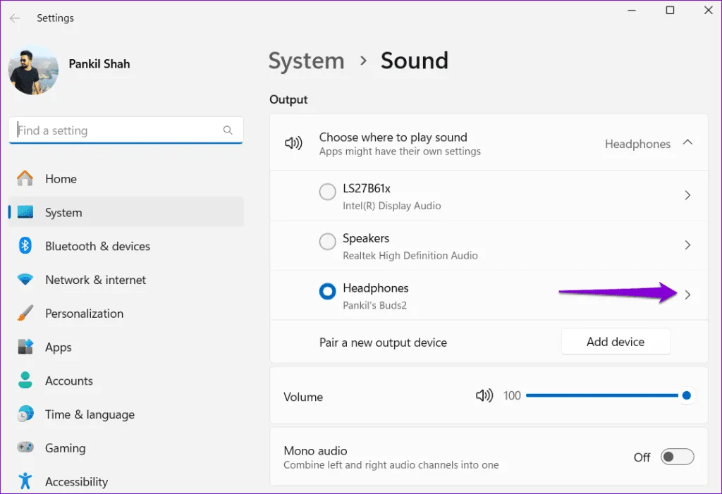Click the Gaming controller icon
Screen dimensions: 722x494
(25, 448)
